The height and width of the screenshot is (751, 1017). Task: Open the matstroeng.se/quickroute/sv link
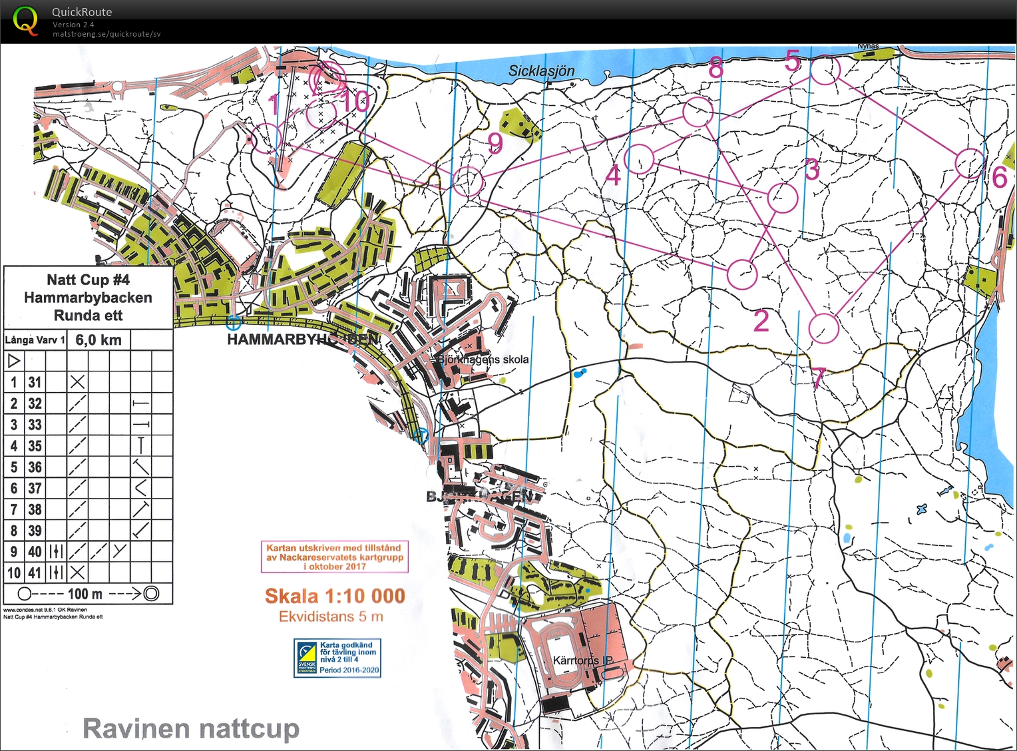click(106, 34)
